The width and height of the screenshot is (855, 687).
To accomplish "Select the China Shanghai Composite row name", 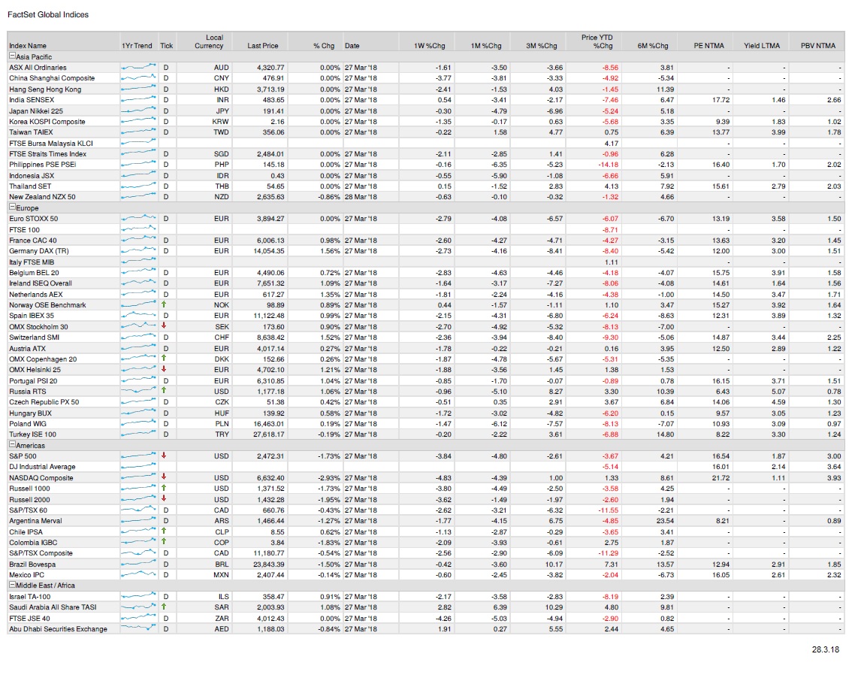I will click(x=52, y=78).
